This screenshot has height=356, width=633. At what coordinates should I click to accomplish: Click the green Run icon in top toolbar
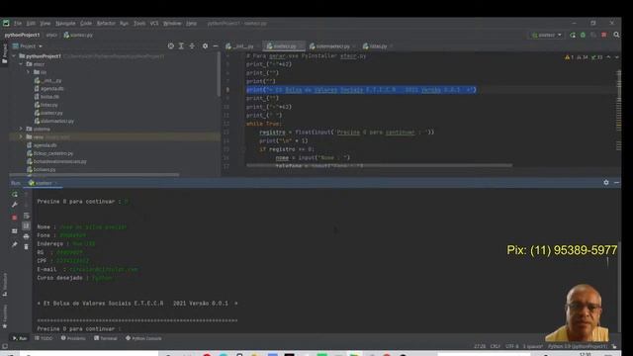click(573, 36)
